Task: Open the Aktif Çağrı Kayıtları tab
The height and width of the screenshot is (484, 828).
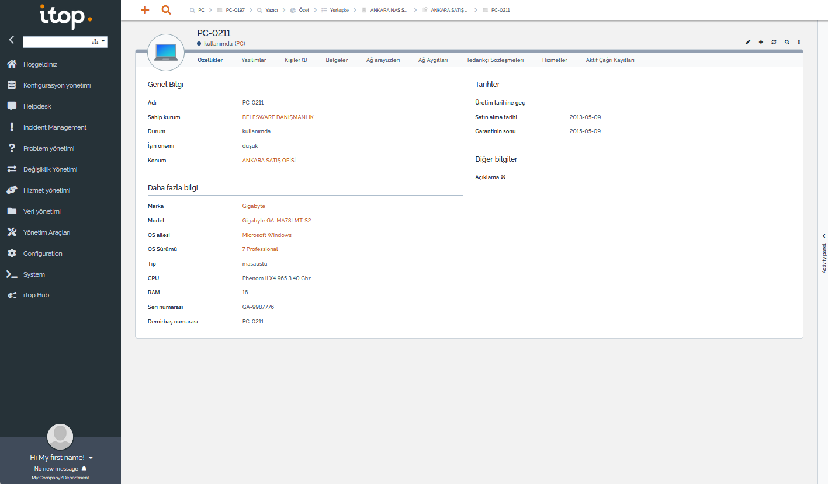Action: point(609,60)
